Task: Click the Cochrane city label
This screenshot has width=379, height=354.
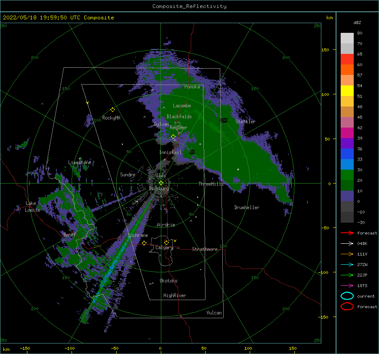Action: click(x=138, y=235)
